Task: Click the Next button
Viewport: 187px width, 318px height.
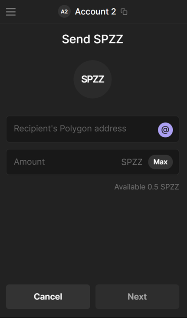Action: [x=138, y=297]
